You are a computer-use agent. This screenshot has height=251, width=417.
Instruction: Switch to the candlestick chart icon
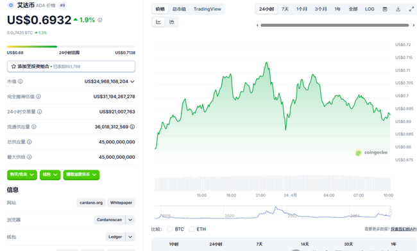point(171,22)
